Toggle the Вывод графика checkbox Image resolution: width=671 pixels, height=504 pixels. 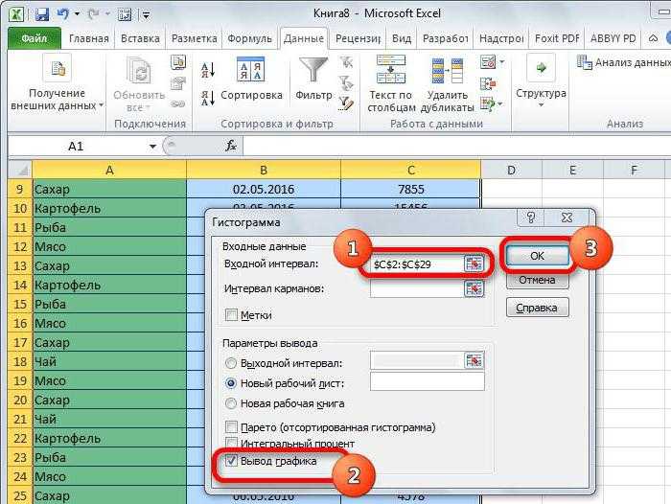tap(231, 460)
